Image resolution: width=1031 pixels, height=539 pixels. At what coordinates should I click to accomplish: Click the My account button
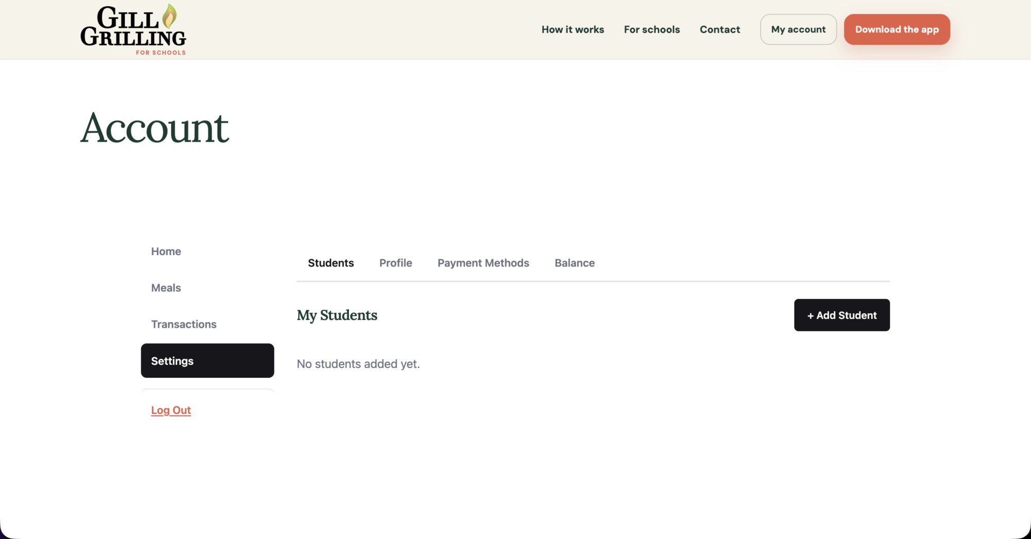798,29
